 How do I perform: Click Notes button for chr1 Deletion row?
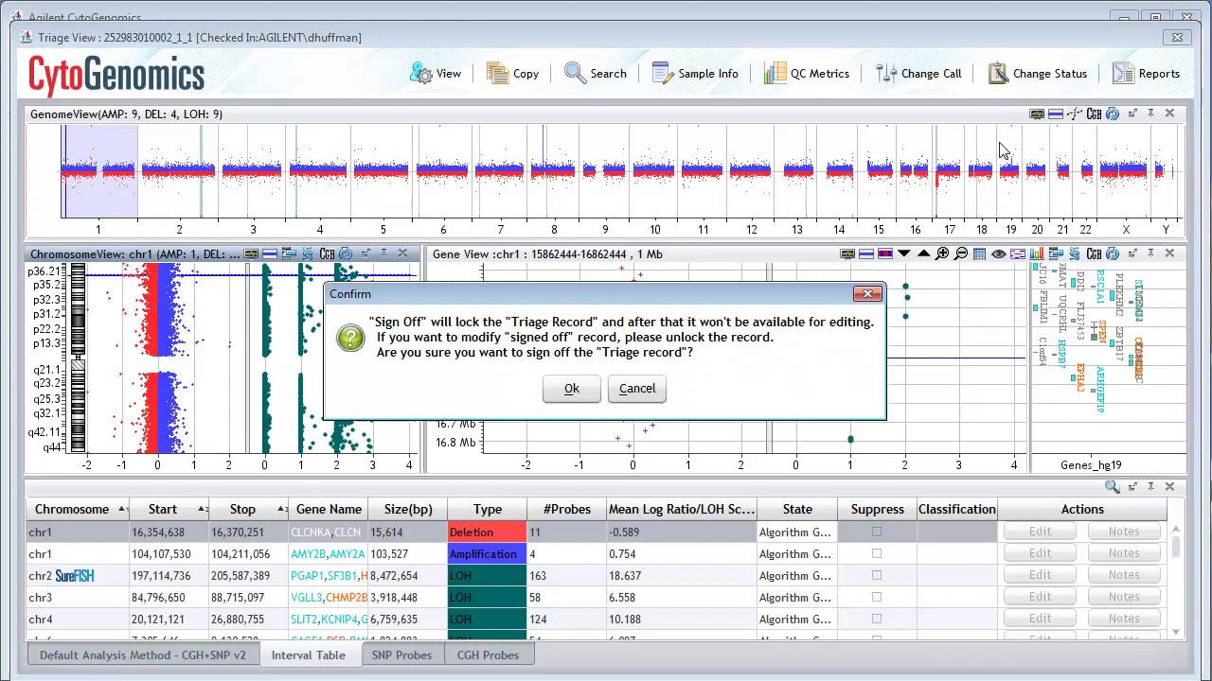coord(1124,532)
